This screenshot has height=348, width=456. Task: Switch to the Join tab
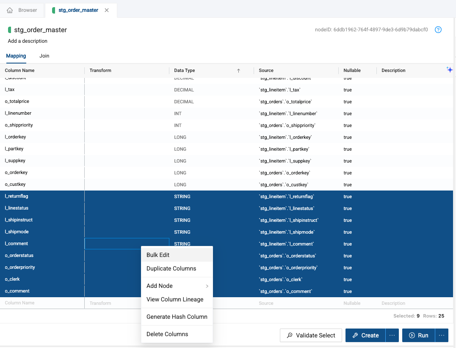[x=44, y=56]
